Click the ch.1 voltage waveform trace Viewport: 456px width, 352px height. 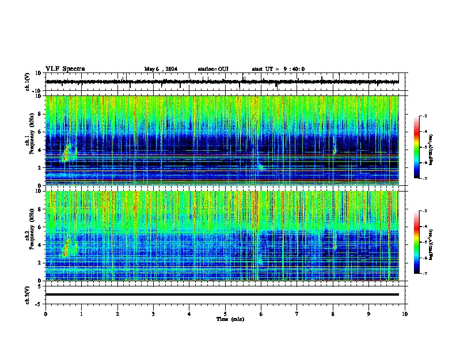coord(222,82)
